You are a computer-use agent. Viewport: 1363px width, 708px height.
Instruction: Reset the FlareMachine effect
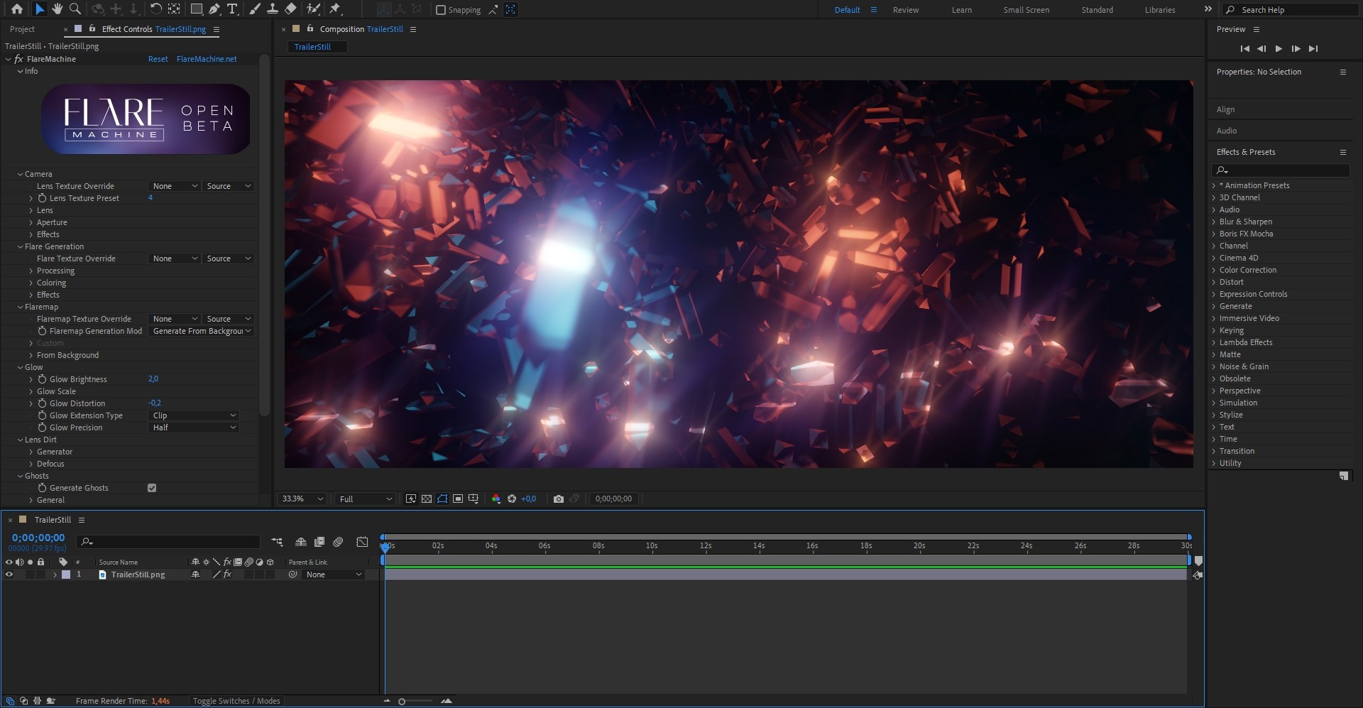click(158, 59)
